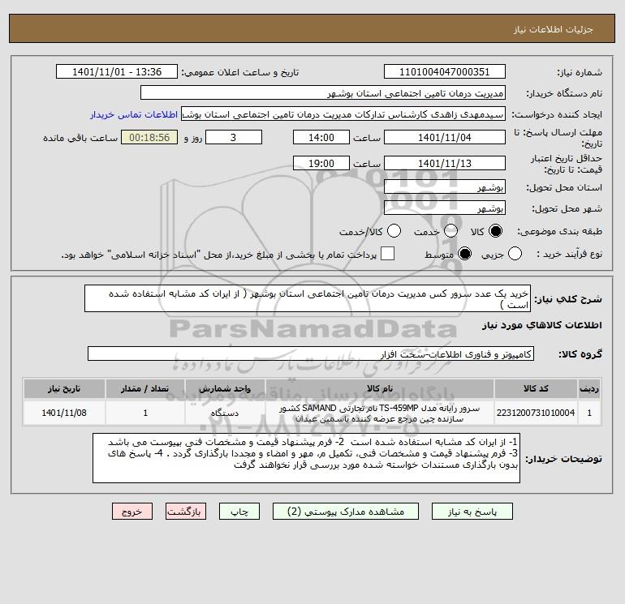Click the جزئیات اطلاعات نیاز header title
The width and height of the screenshot is (625, 604).
pyautogui.click(x=554, y=29)
